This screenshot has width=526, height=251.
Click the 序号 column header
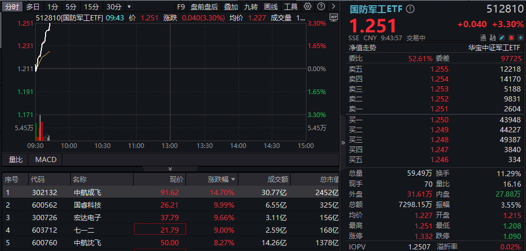[10, 180]
